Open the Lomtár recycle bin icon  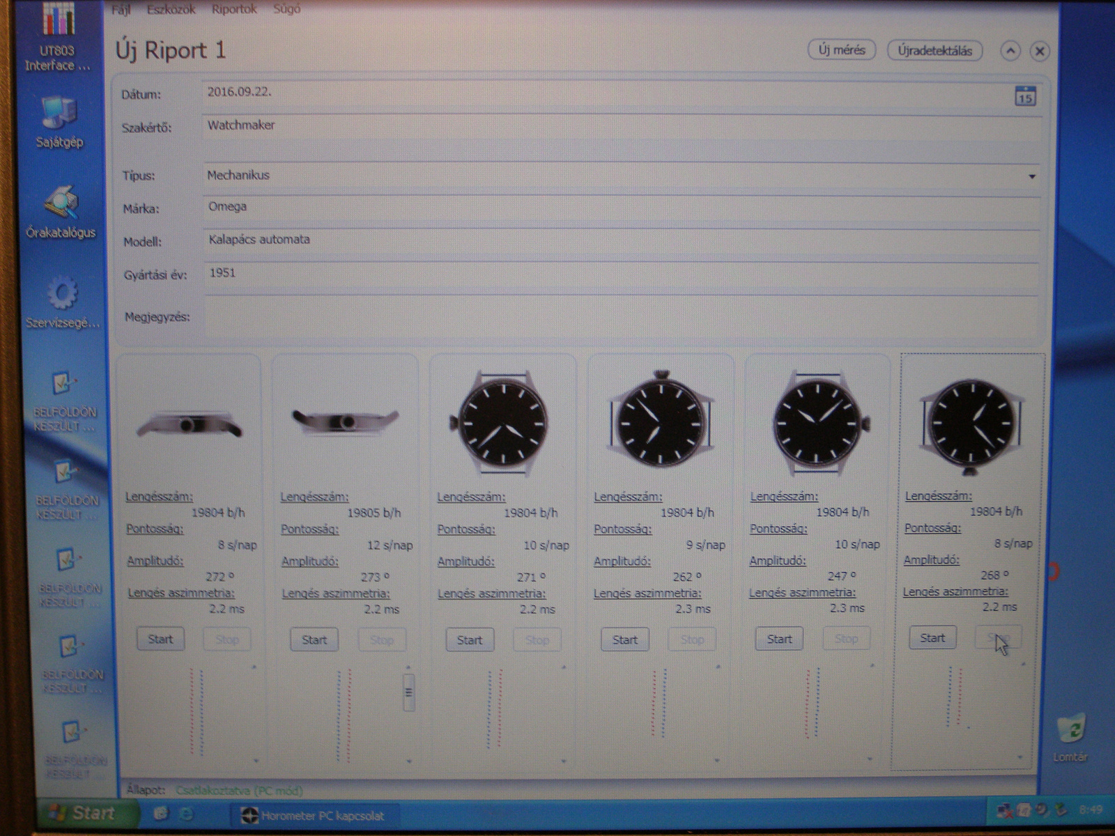[1071, 738]
